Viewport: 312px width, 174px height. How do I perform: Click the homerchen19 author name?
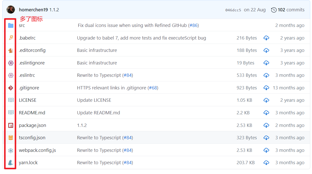(33, 10)
